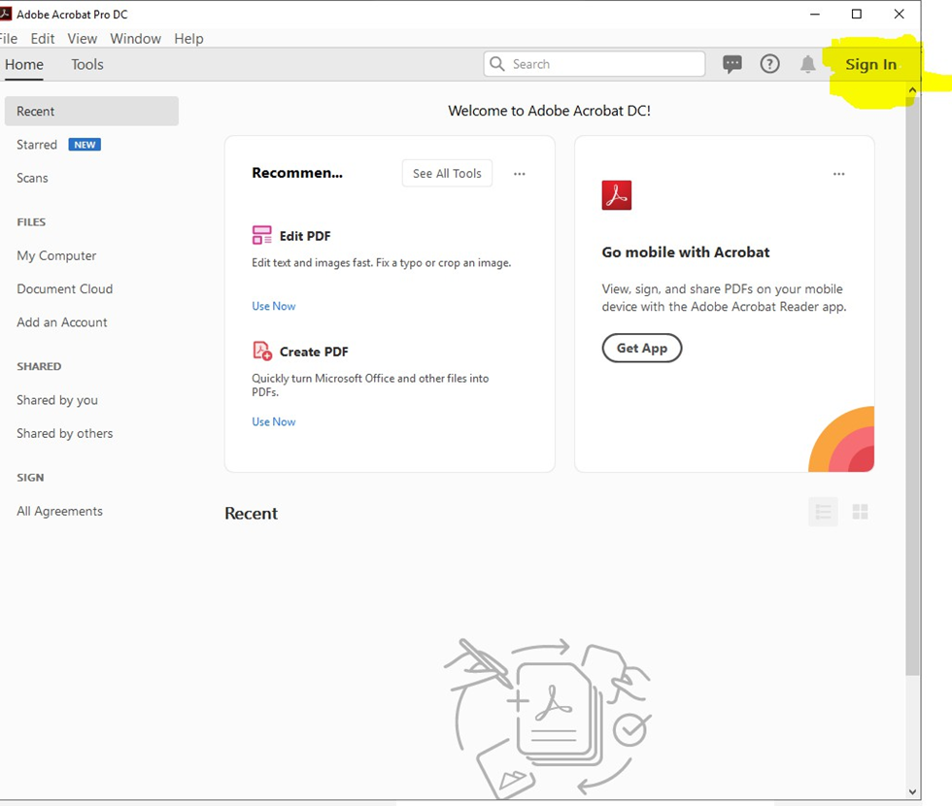Click the Create PDF tool icon
The image size is (952, 806).
(261, 351)
